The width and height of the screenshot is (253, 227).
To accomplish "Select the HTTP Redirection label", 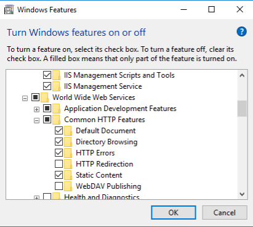I will (x=105, y=164).
